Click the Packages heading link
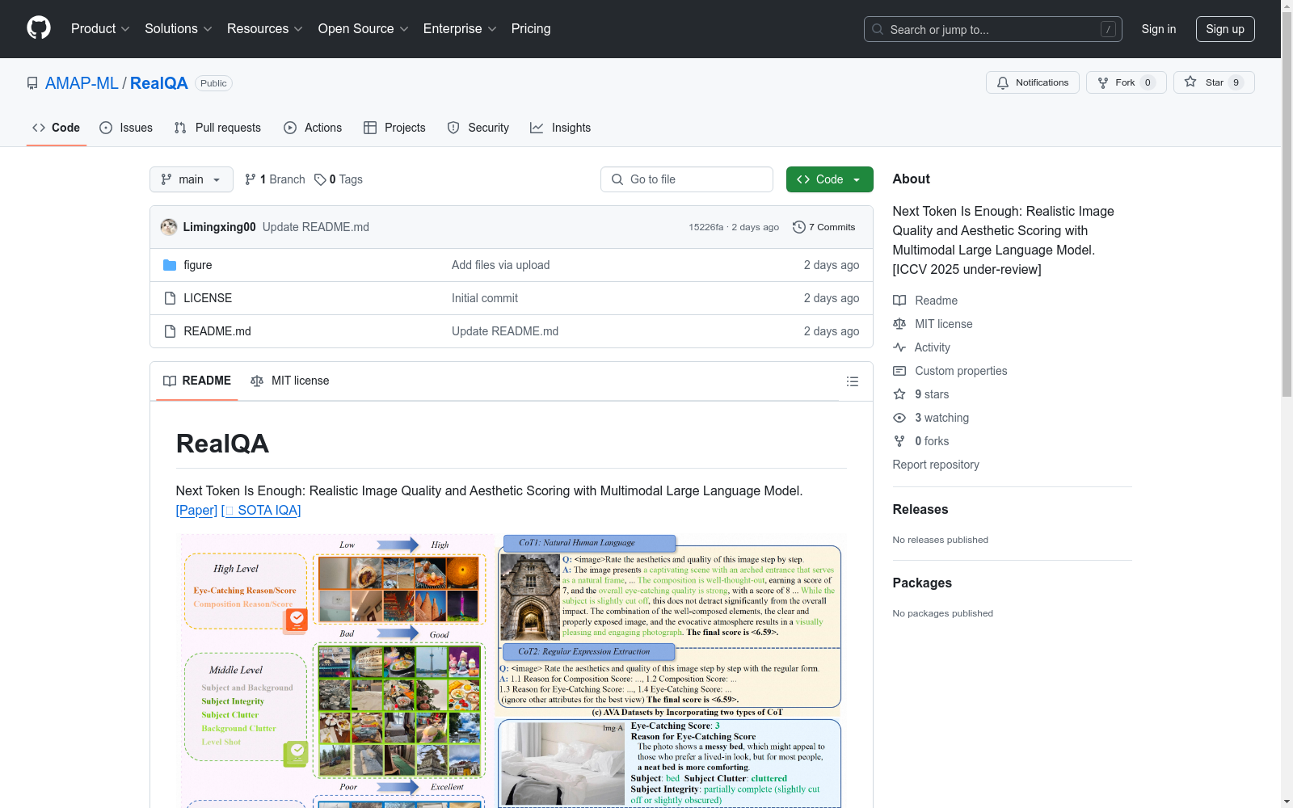Screen dimensions: 1293x808 [x=922, y=583]
